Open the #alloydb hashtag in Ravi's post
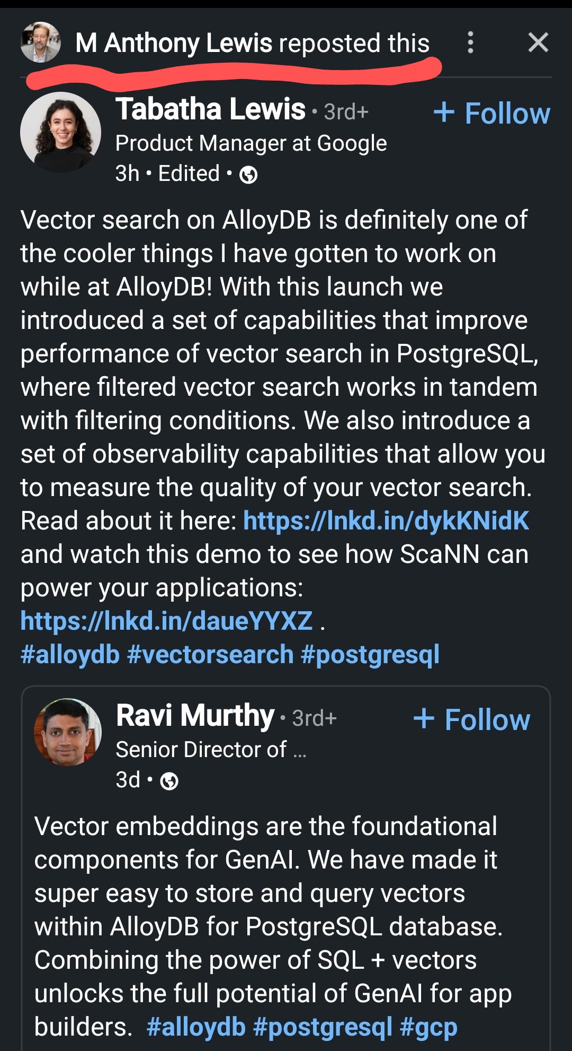 196,1027
